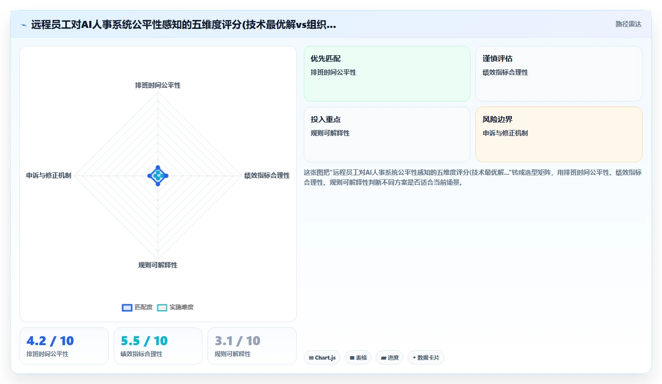Click 排班时间公平性 text in 优先匹配 card
Viewport: 662px width, 384px height.
(x=333, y=72)
